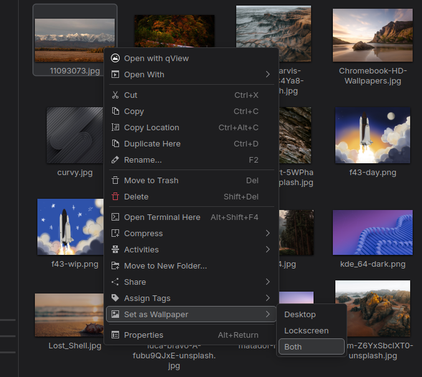Click the scissors Cut icon
The height and width of the screenshot is (377, 422).
point(115,95)
